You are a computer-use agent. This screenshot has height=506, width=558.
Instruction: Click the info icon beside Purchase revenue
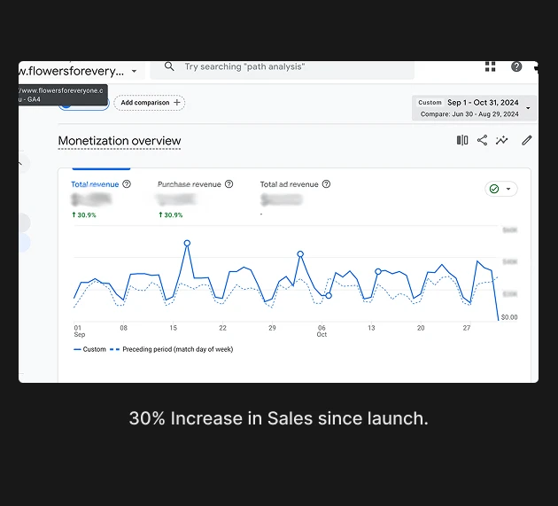[x=229, y=184]
